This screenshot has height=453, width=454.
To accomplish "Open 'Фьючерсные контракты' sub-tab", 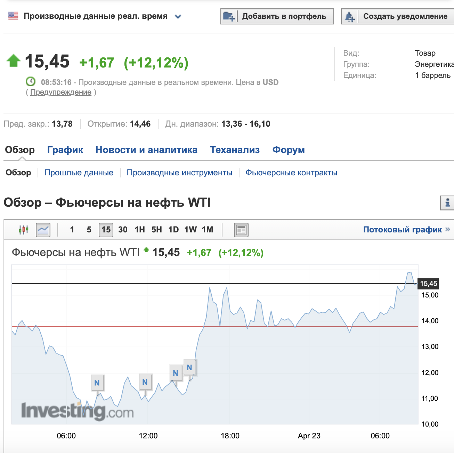I will coord(291,173).
